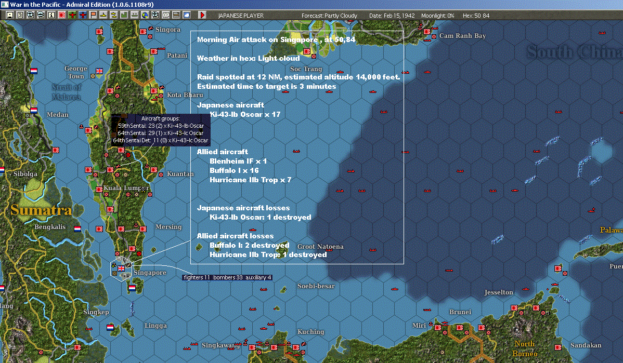Click the crosshair target toolbar icon
Image resolution: width=623 pixels, height=363 pixels.
click(155, 15)
